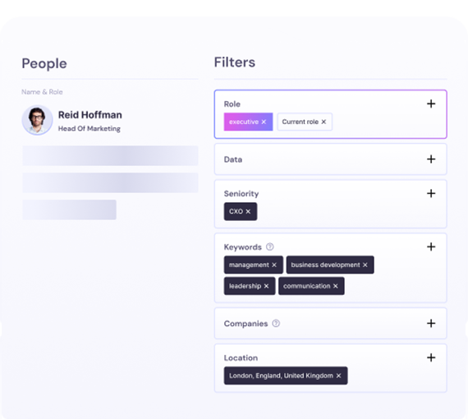Remove the Current role tag
The image size is (468, 419).
coord(323,122)
